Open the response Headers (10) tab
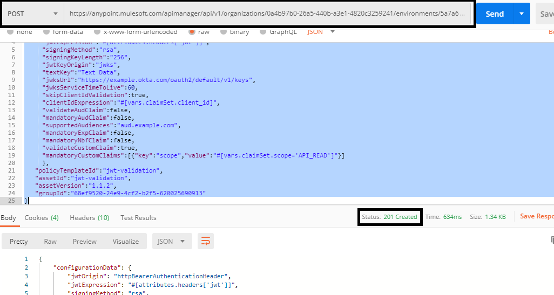The height and width of the screenshot is (295, 554). pyautogui.click(x=90, y=218)
